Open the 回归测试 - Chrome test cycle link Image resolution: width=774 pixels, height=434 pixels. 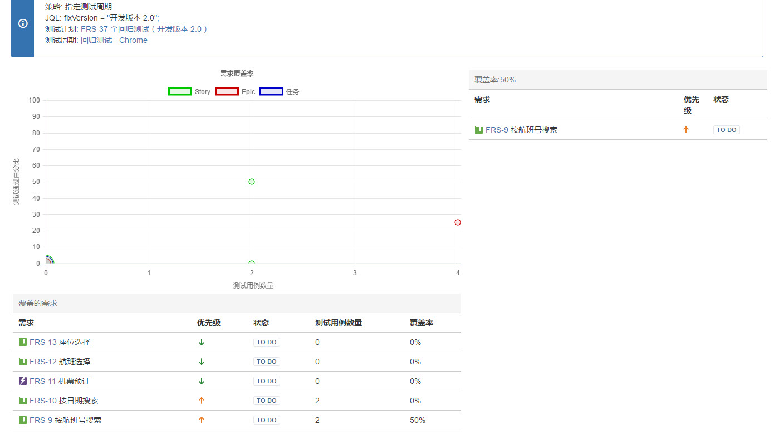tap(114, 40)
